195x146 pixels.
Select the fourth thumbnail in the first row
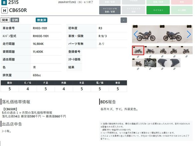click(174, 50)
